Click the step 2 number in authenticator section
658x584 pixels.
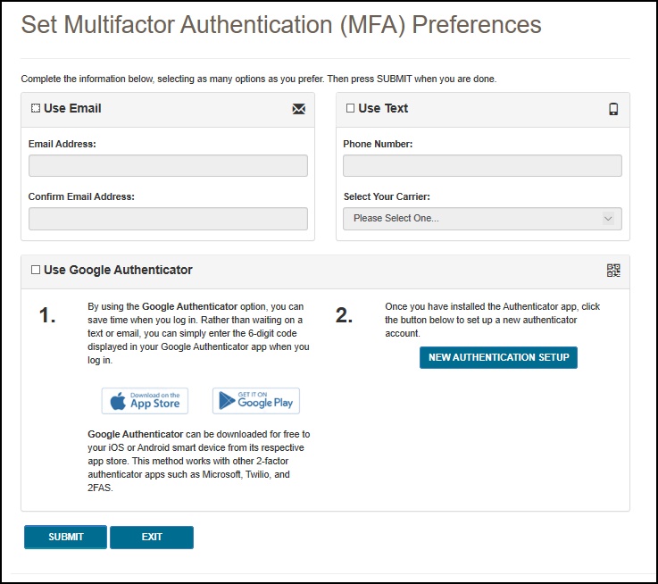tap(345, 314)
